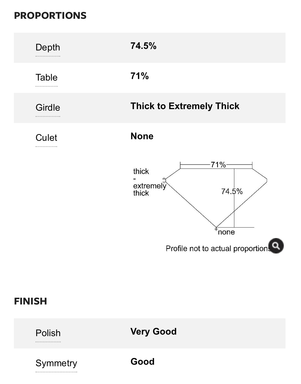The height and width of the screenshot is (384, 301).
Task: Click the bold 74.5% value in Depth row
Action: coord(143,46)
